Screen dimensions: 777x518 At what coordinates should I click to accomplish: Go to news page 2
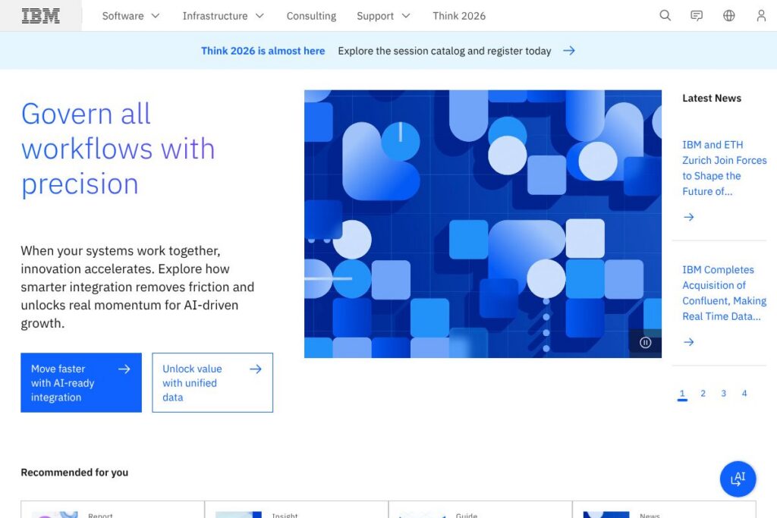tap(703, 394)
